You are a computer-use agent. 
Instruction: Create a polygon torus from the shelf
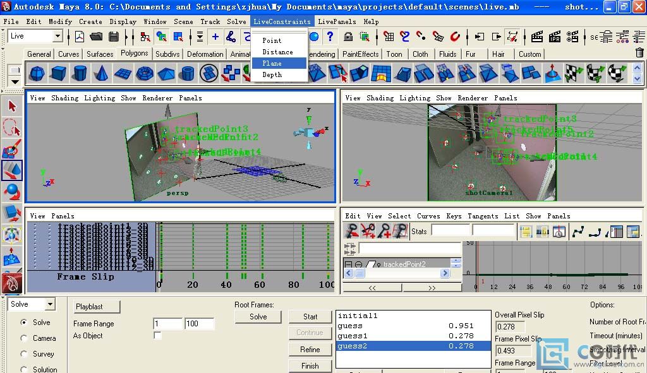click(x=145, y=74)
